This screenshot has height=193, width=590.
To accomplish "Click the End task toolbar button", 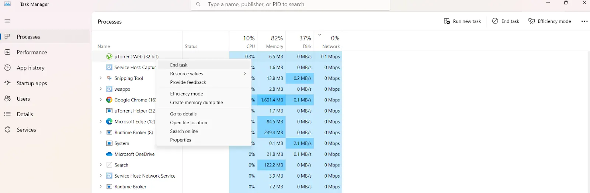I will coord(506,21).
